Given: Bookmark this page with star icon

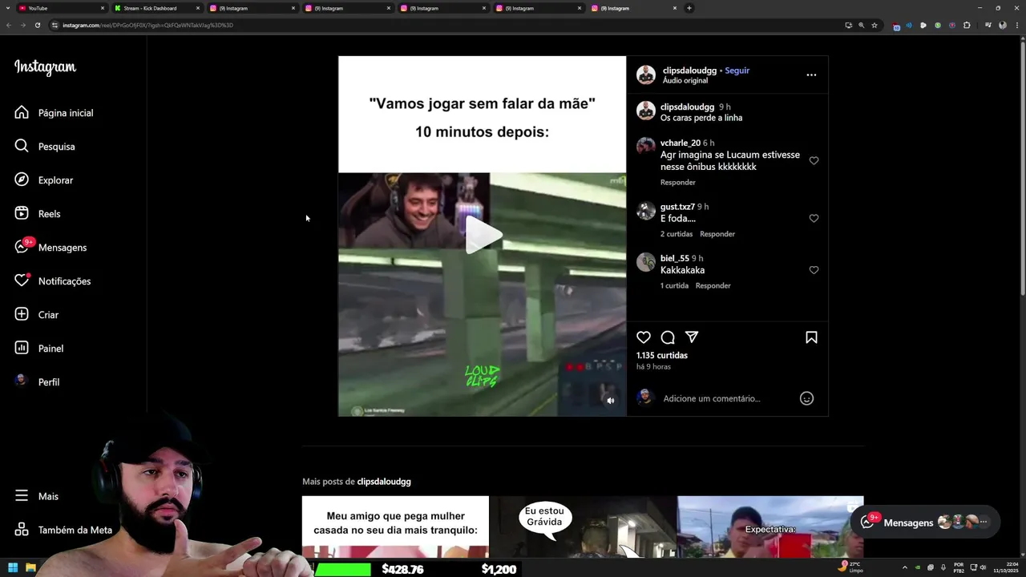Looking at the screenshot, I should pos(875,25).
